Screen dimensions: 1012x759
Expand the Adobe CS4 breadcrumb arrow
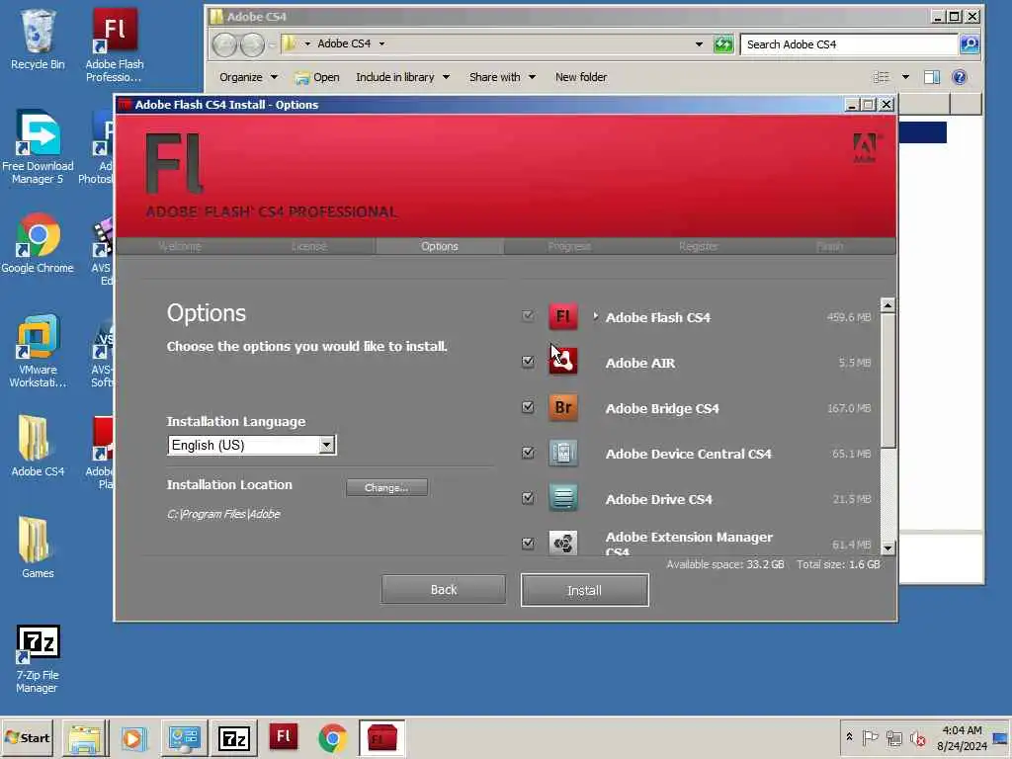pyautogui.click(x=382, y=43)
